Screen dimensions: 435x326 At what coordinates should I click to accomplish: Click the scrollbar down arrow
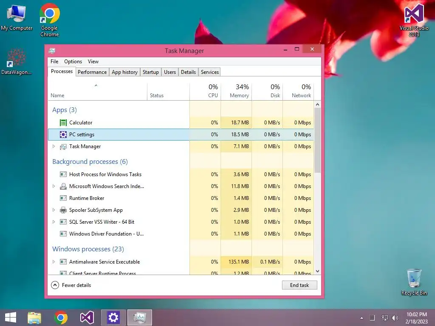click(x=318, y=271)
